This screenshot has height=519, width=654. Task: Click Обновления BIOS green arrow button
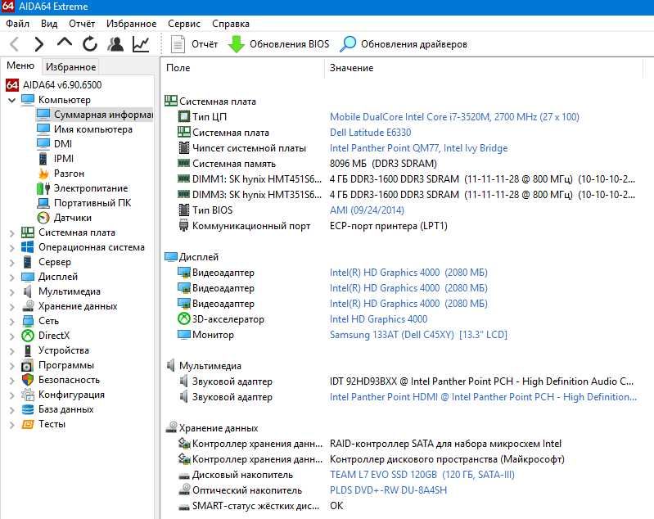pyautogui.click(x=278, y=44)
